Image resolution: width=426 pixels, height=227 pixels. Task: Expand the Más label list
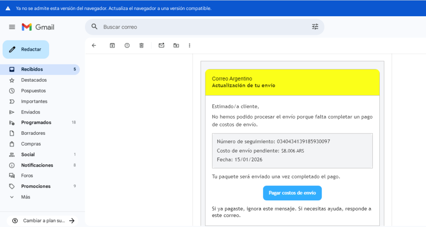point(25,197)
